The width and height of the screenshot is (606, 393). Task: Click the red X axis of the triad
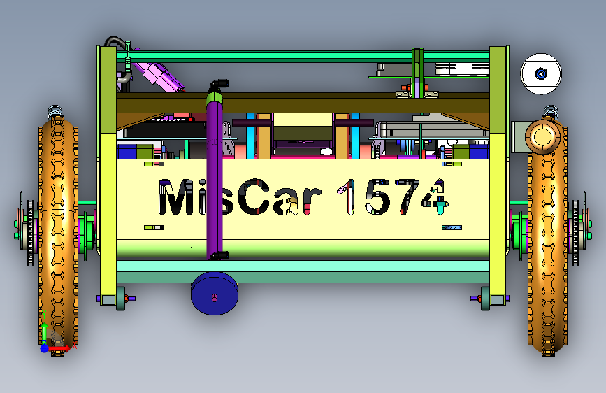pyautogui.click(x=60, y=348)
